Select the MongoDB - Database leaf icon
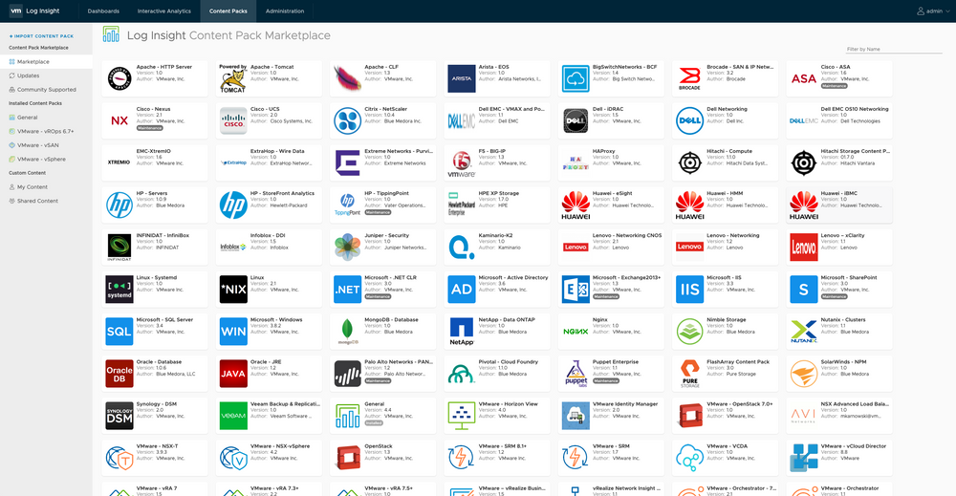Screen dimensions: 956x496 pyautogui.click(x=347, y=331)
